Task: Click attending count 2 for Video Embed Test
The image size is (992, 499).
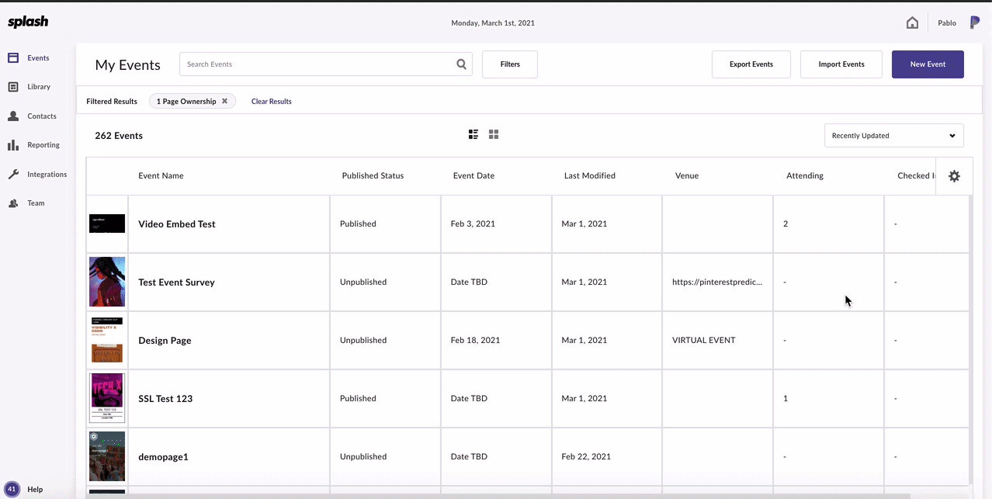Action: [786, 224]
